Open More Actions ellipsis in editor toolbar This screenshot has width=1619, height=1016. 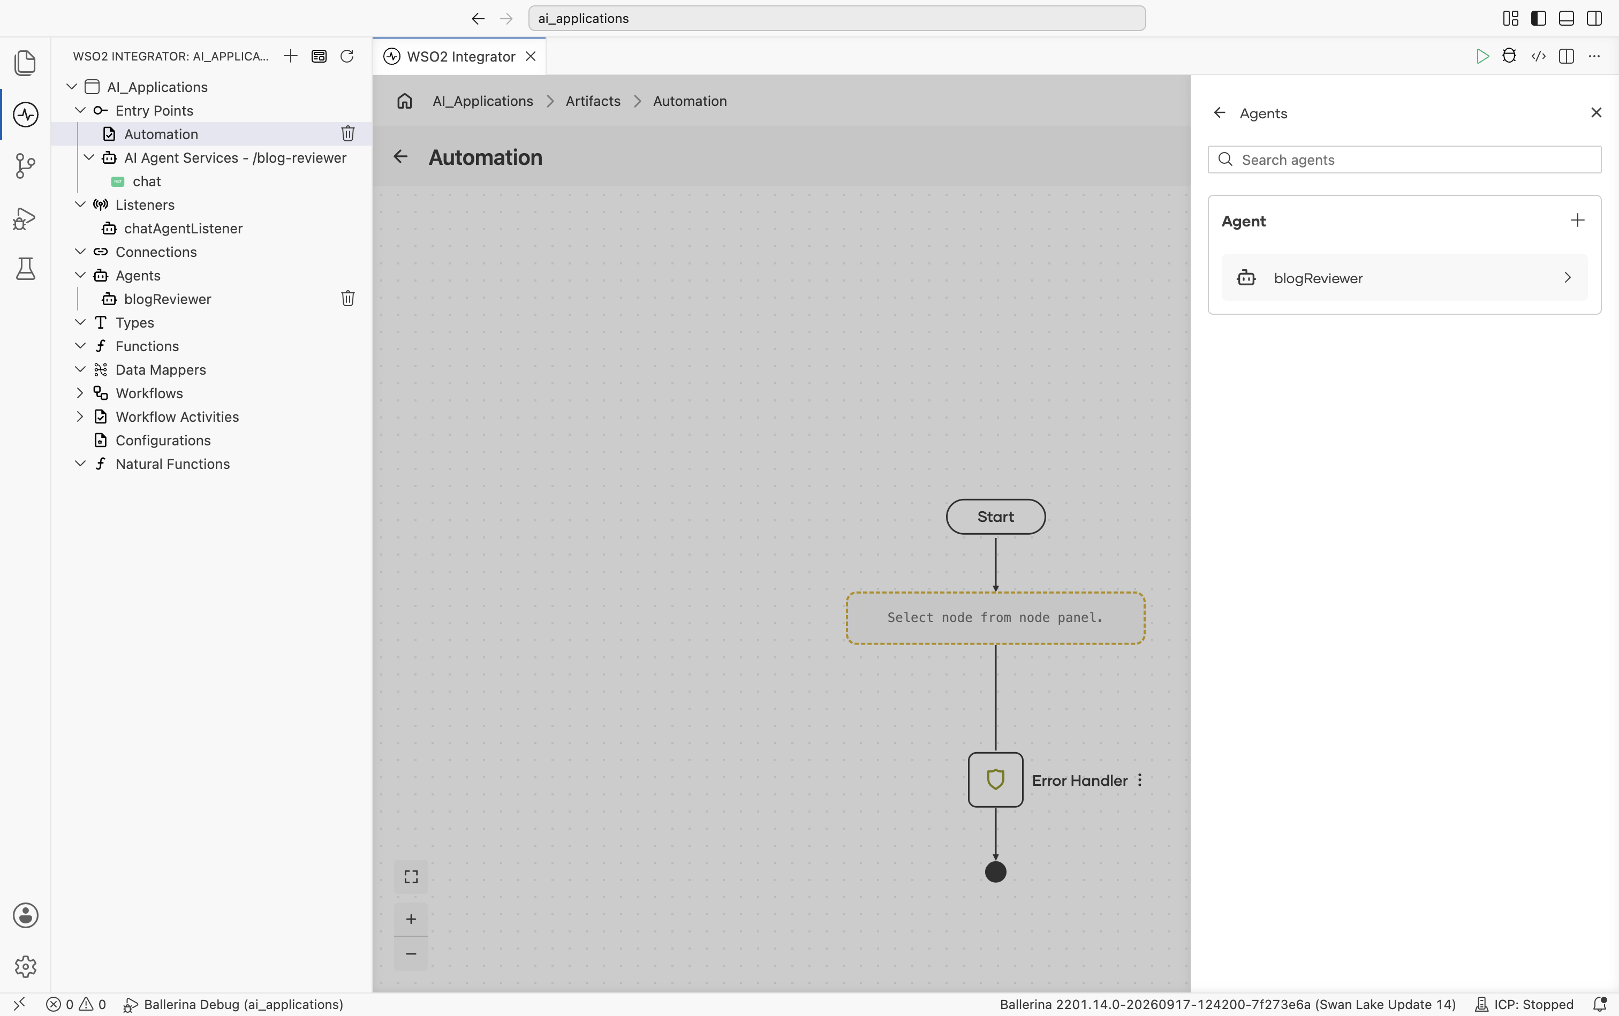1594,56
